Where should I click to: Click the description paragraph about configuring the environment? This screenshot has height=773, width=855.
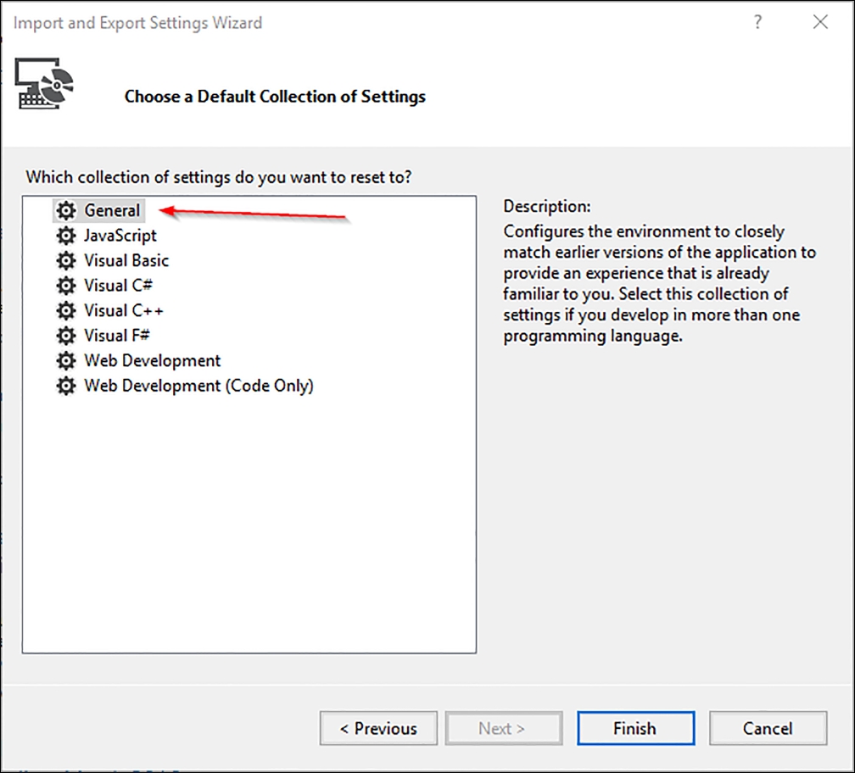click(659, 284)
